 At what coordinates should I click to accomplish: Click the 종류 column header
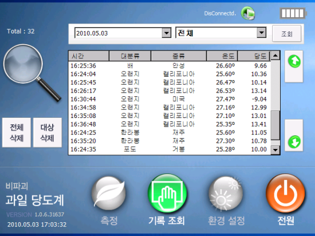coord(179,56)
